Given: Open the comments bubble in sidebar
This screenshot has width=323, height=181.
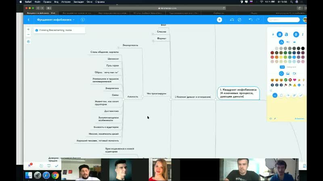Looking at the screenshot, I should 281,95.
